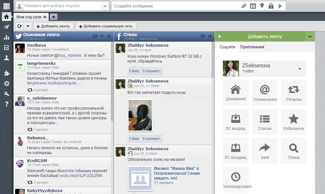Add location with the pin icon
This screenshot has width=325, height=194.
(262, 6)
